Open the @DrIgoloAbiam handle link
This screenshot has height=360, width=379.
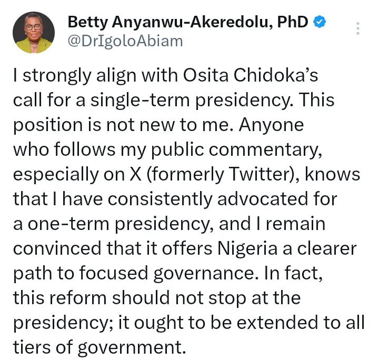125,41
